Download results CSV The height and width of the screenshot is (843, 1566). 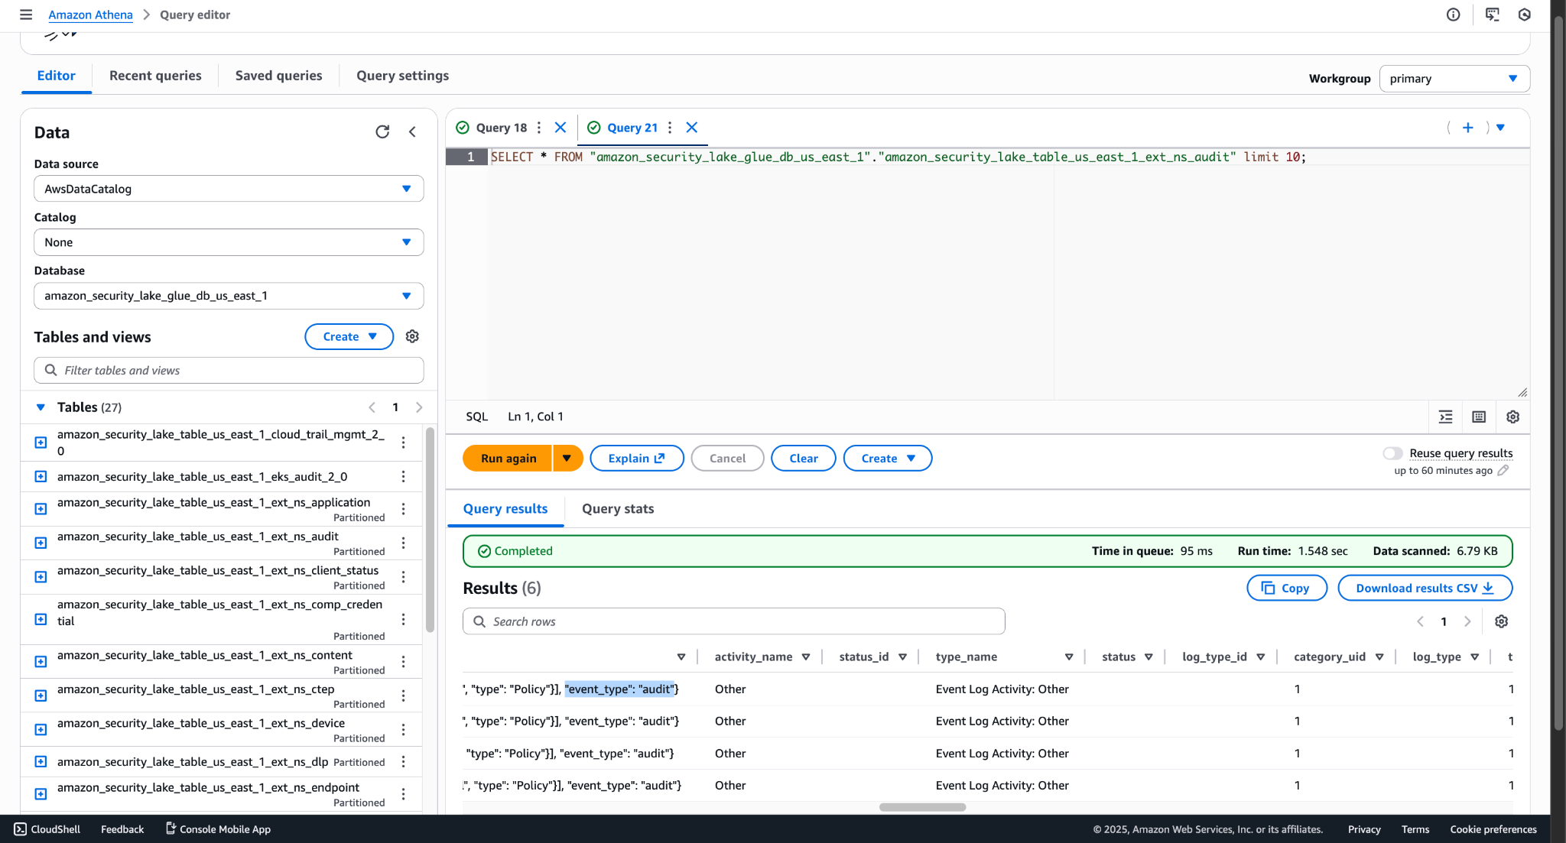point(1425,588)
